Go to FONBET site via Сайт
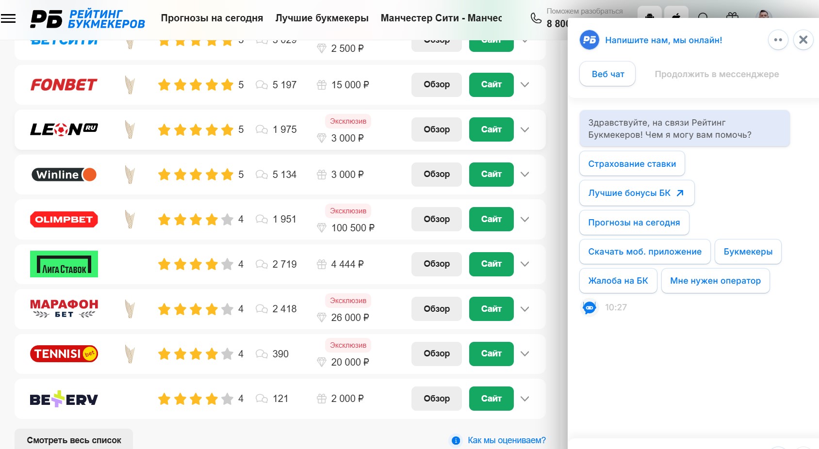This screenshot has height=449, width=819. [491, 85]
